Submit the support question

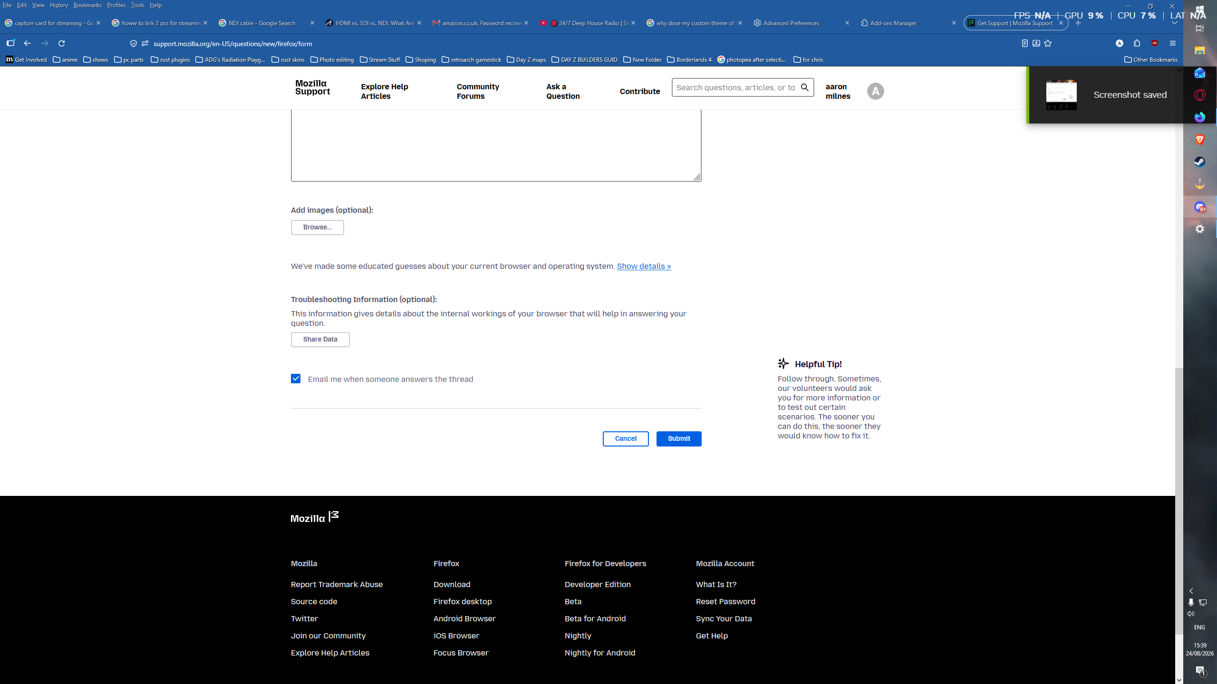click(678, 438)
